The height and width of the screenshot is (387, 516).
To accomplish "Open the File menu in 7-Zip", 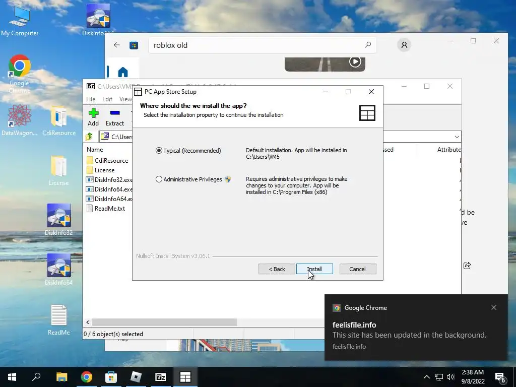I will coord(91,99).
